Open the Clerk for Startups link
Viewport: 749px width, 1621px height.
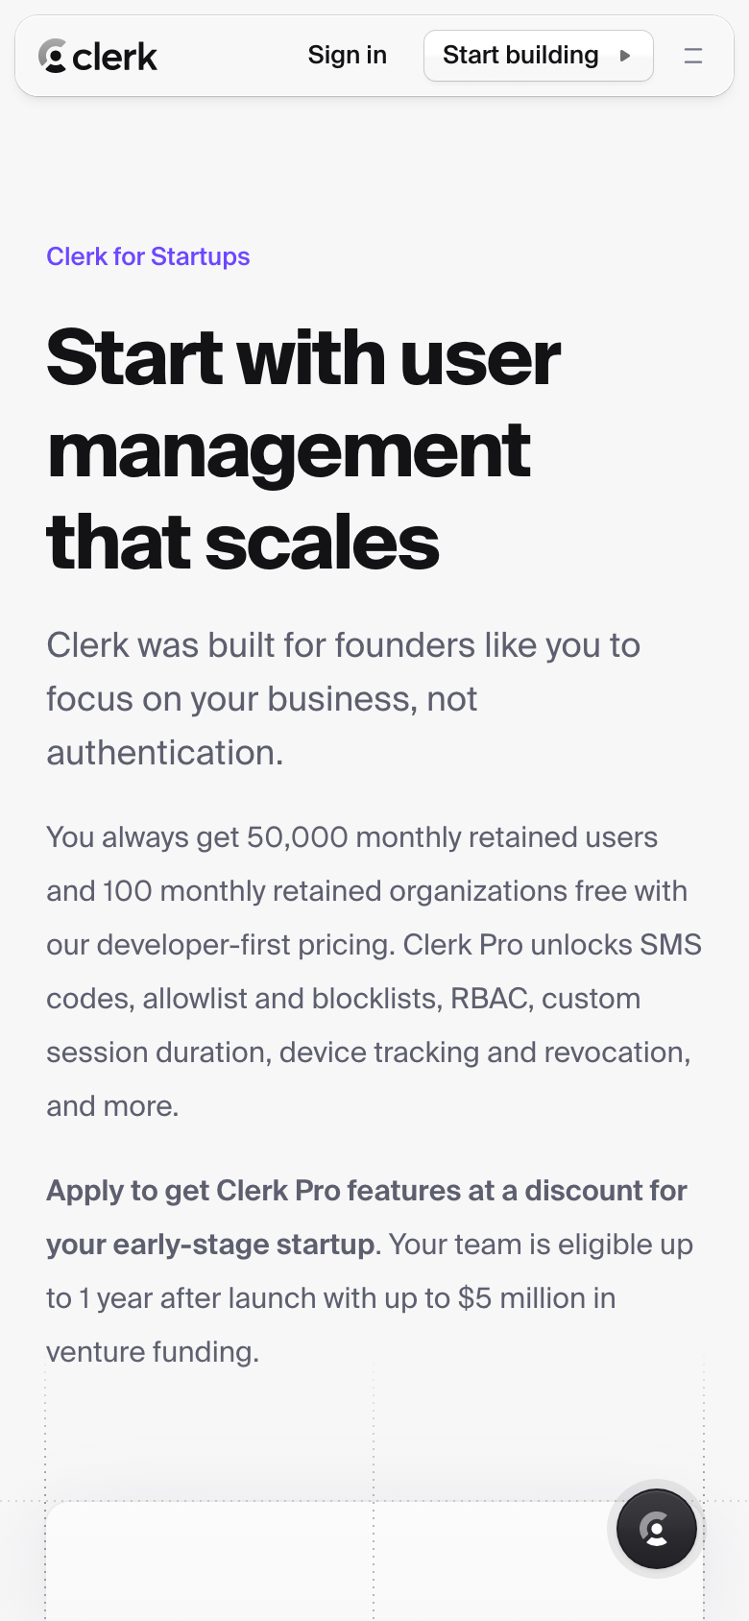tap(148, 256)
